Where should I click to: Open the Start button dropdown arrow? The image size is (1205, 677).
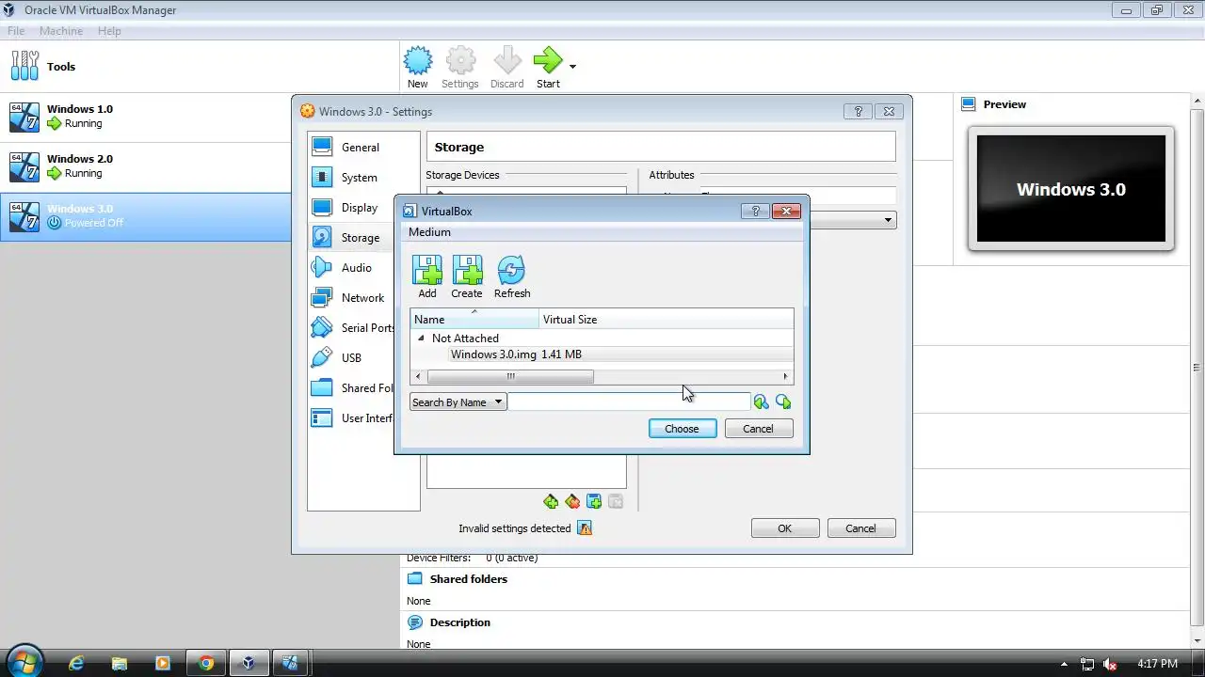[572, 67]
